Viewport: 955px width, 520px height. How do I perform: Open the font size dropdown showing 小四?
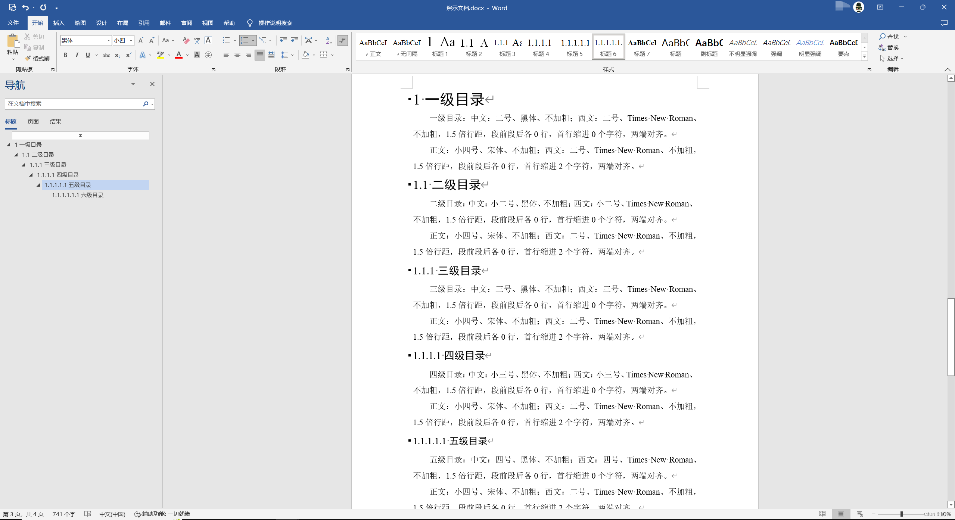tap(131, 40)
